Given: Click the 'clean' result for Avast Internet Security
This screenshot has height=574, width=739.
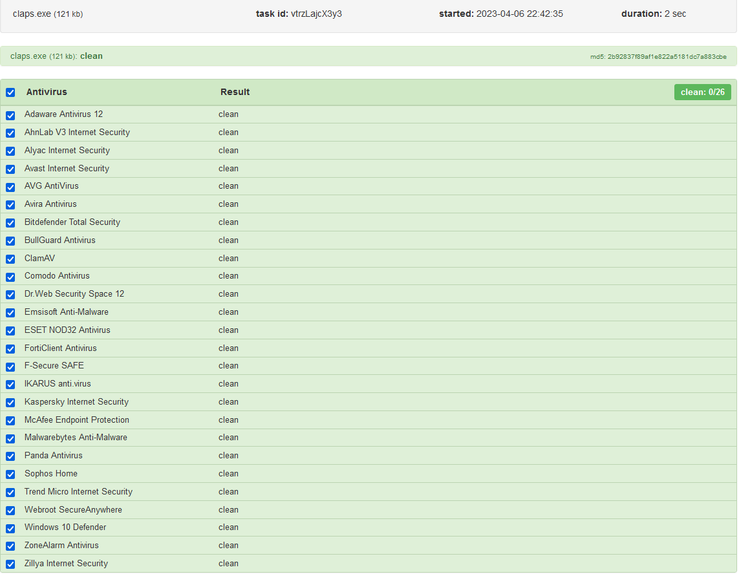Looking at the screenshot, I should tap(229, 168).
